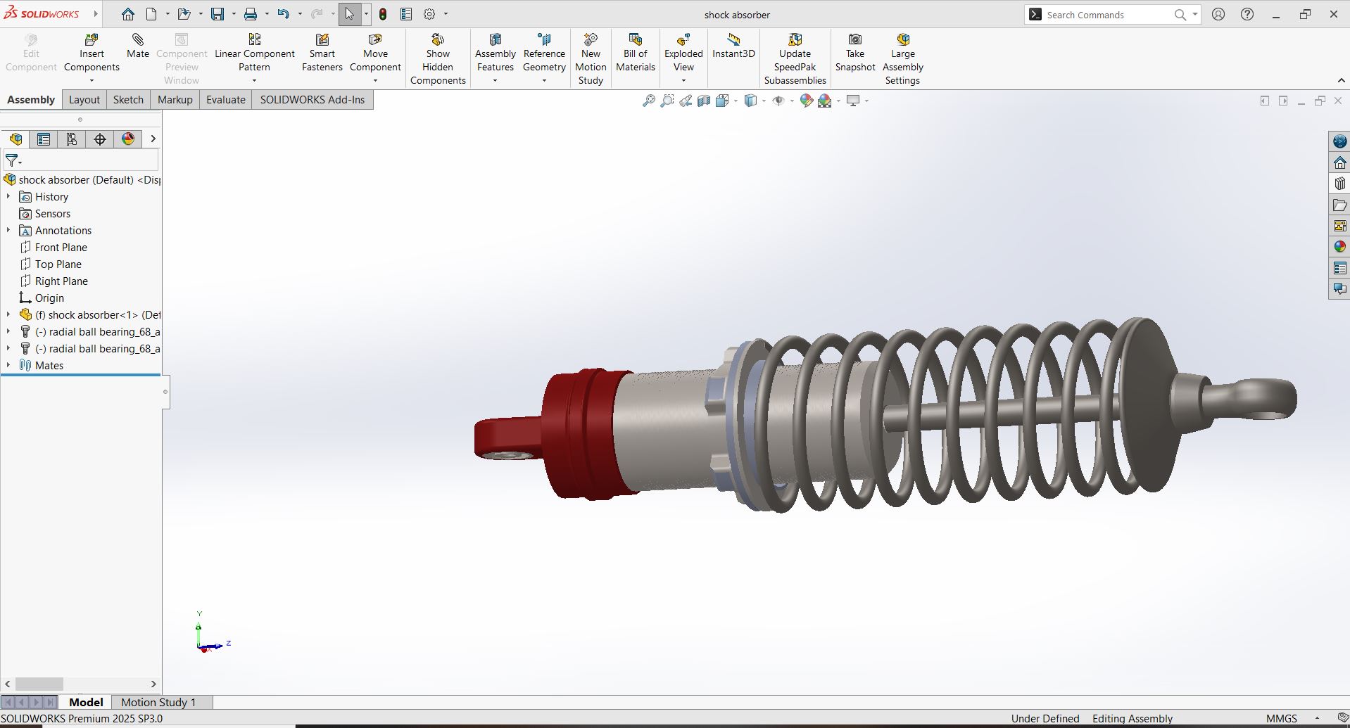
Task: Select the Model tab at bottom
Action: pos(86,702)
